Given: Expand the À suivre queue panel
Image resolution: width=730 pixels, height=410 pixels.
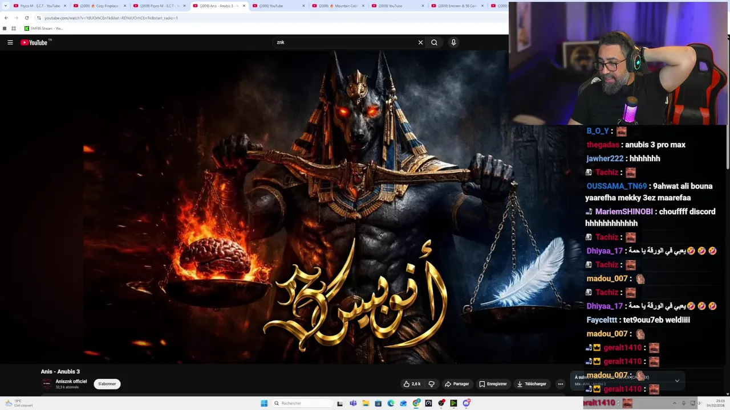Looking at the screenshot, I should [677, 380].
